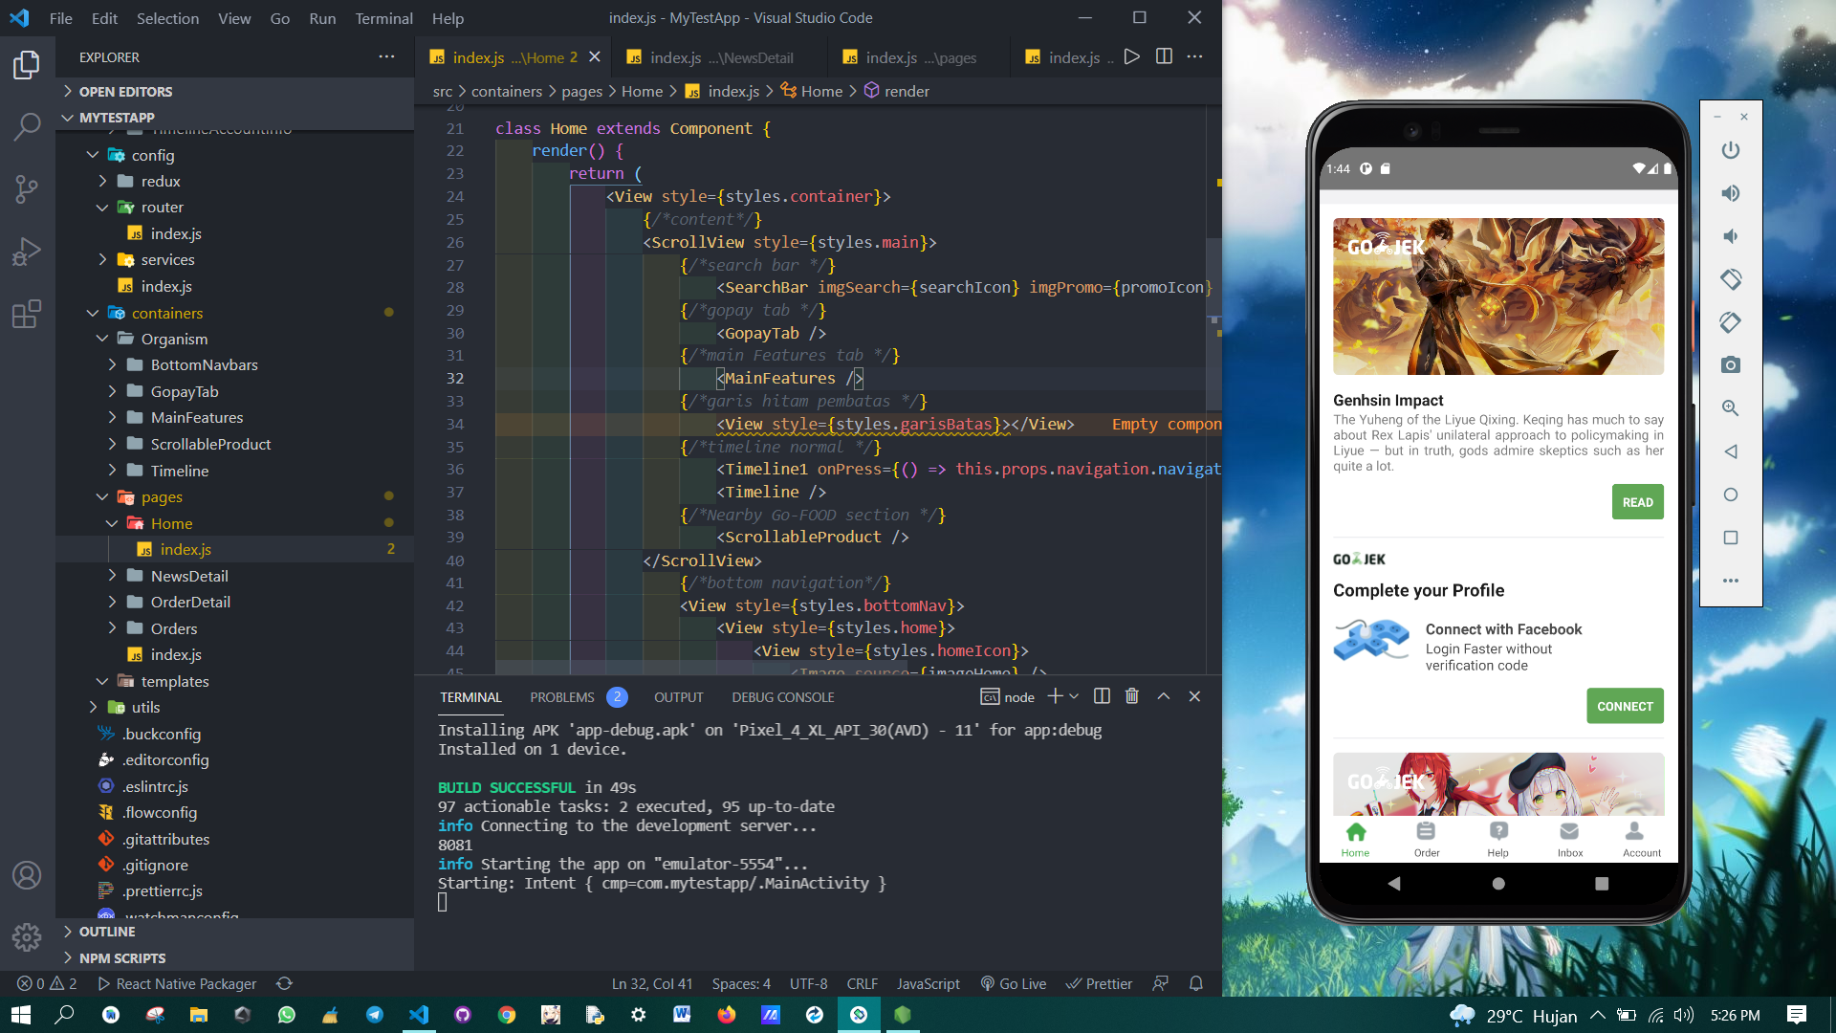Screen dimensions: 1836x1033
Task: Open the Search view in activity bar
Action: click(x=27, y=125)
